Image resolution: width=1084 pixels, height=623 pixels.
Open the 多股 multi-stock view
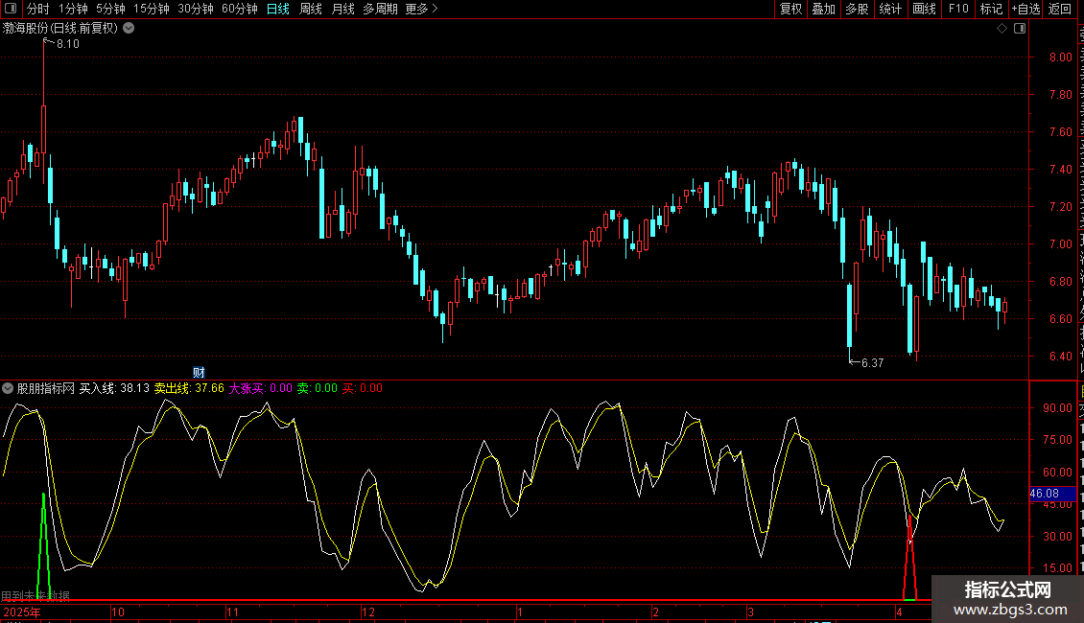pyautogui.click(x=857, y=9)
